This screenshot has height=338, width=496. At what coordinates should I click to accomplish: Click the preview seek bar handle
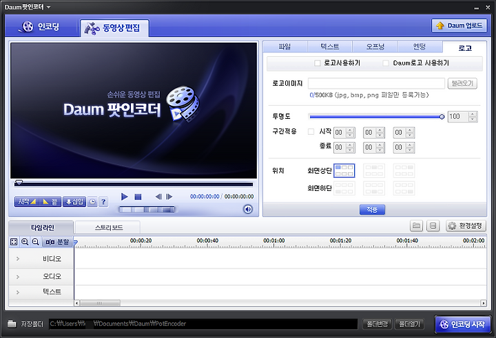click(x=19, y=183)
